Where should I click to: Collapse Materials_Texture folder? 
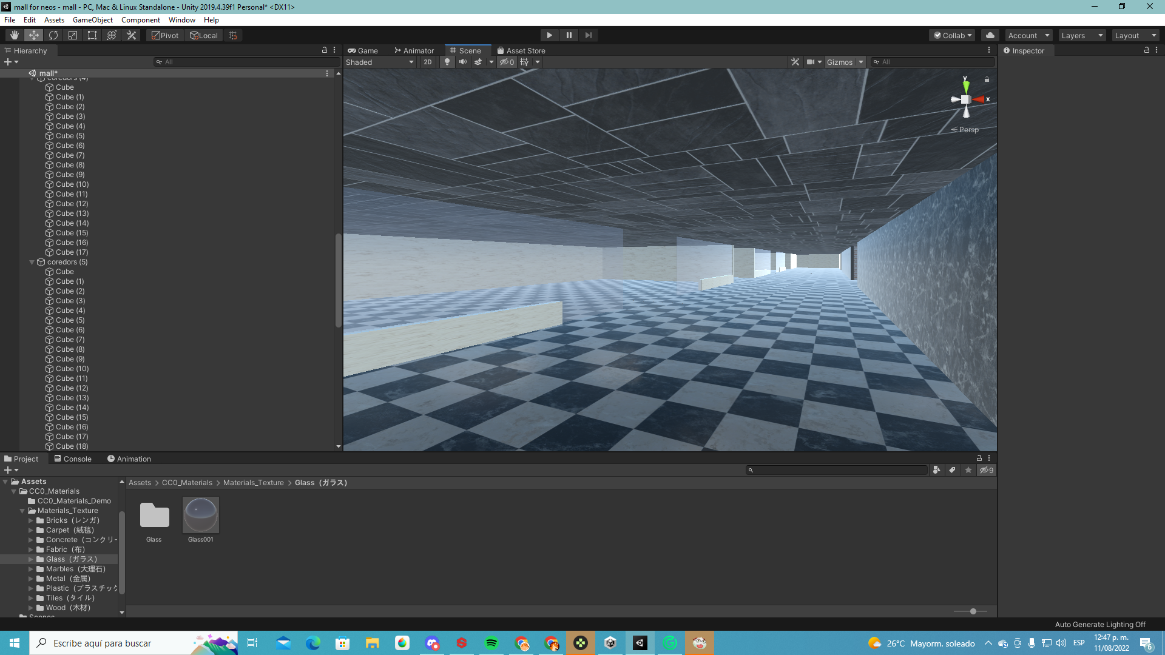[22, 511]
